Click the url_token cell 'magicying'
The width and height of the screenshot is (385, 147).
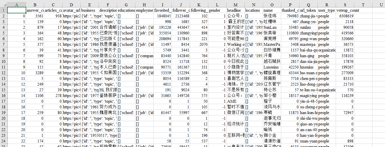[309, 96]
